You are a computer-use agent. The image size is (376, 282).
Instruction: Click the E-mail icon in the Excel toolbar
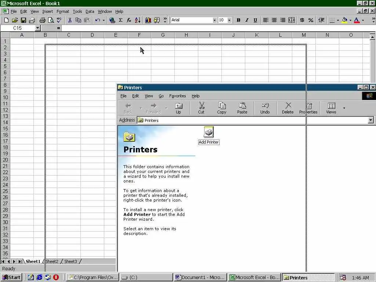pyautogui.click(x=32, y=20)
